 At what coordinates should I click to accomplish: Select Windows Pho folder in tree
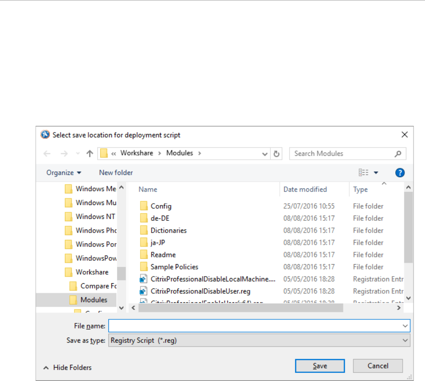click(x=91, y=230)
